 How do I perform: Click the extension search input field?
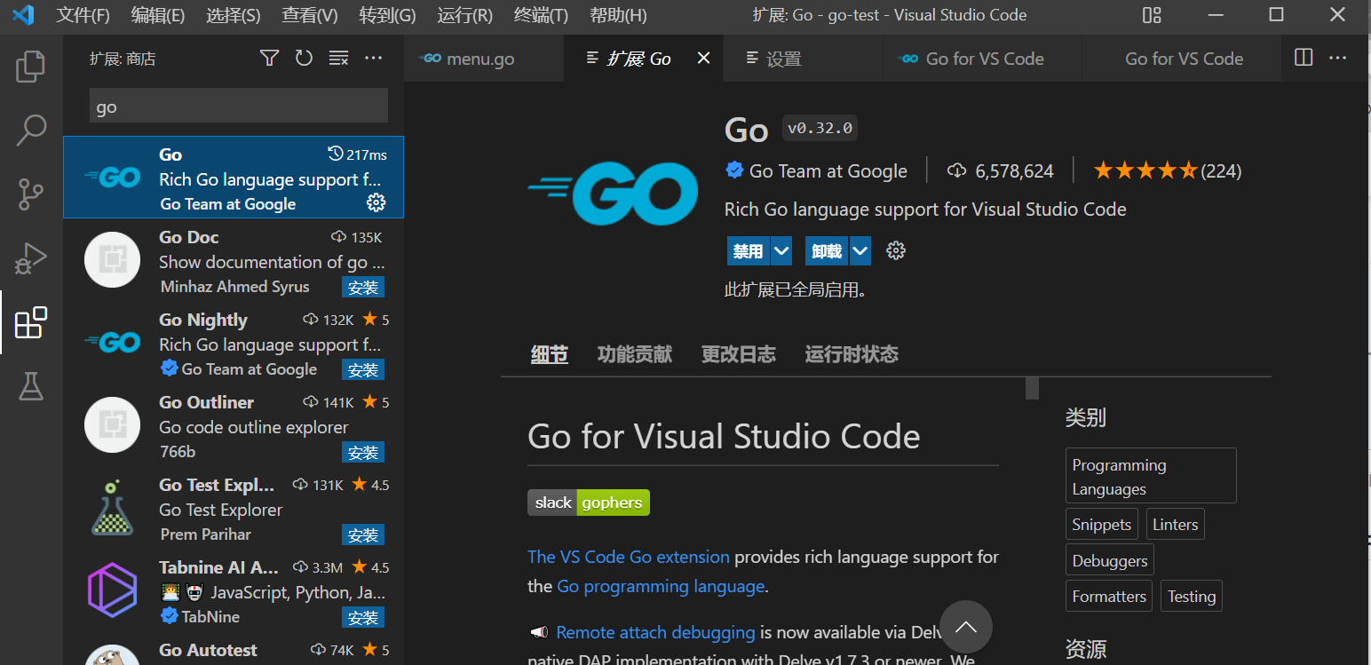[x=238, y=107]
